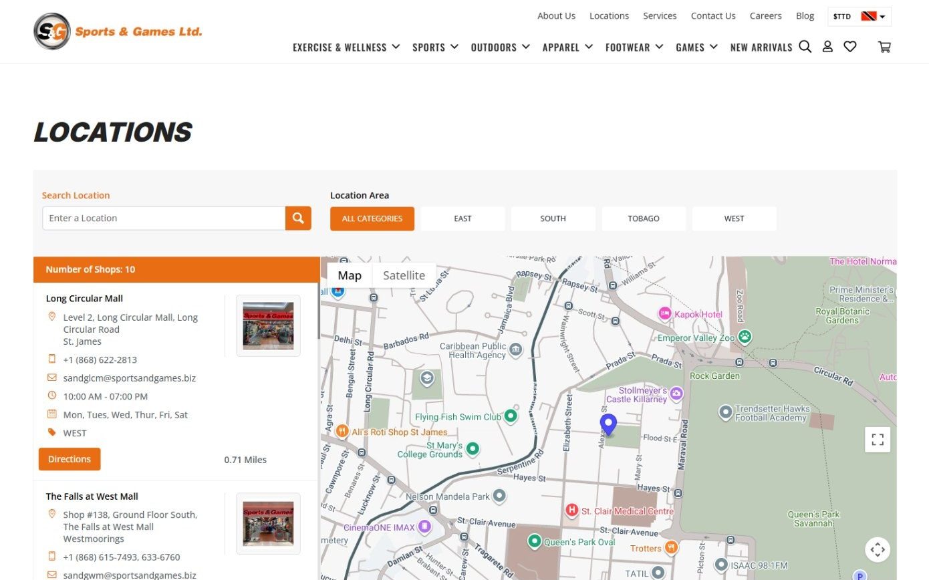The width and height of the screenshot is (929, 580).
Task: Click CinemaONE IMAX map marker
Action: coord(424,527)
